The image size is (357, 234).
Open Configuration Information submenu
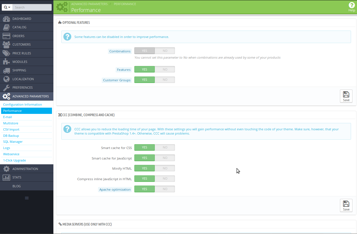click(x=26, y=105)
